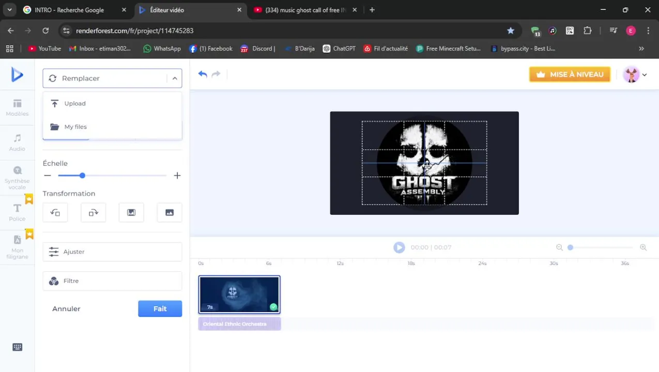Decrease scale with minus icon
Screen dimensions: 659x372
coord(48,176)
